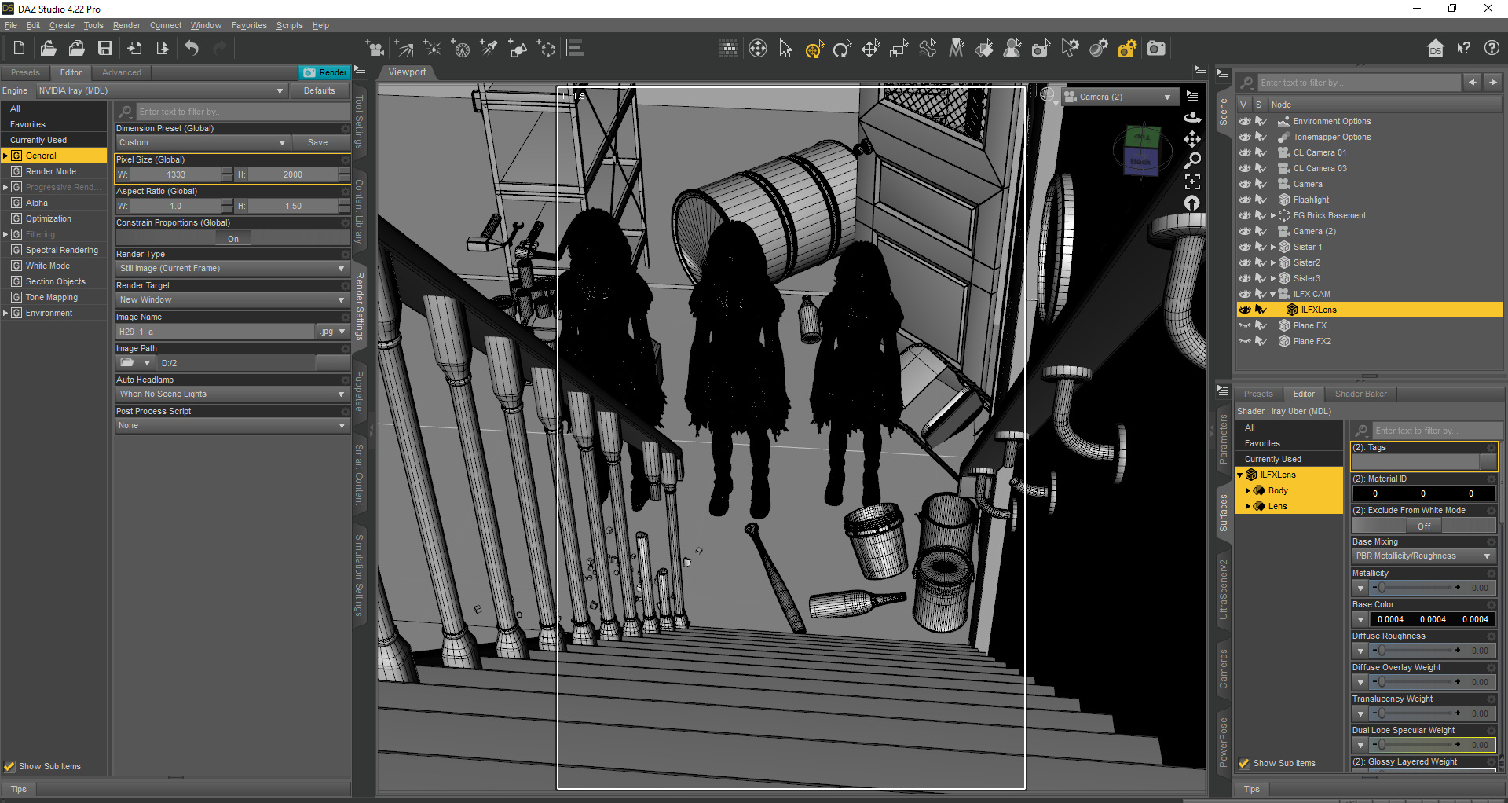This screenshot has height=803, width=1508.
Task: Click the Defaults button
Action: coord(320,90)
